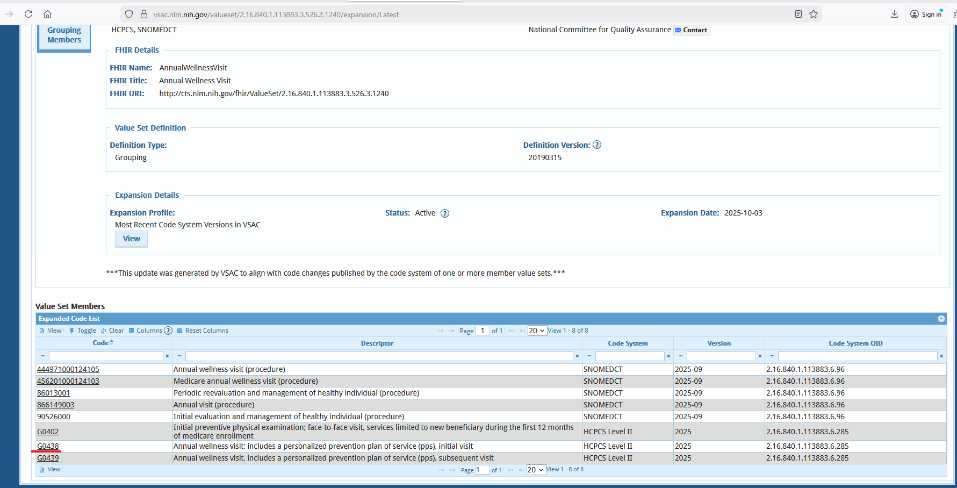Open the Definition Version help icon
This screenshot has width=957, height=488.
[597, 145]
